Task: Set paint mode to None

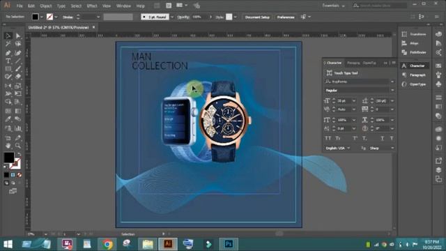Action: point(20,175)
